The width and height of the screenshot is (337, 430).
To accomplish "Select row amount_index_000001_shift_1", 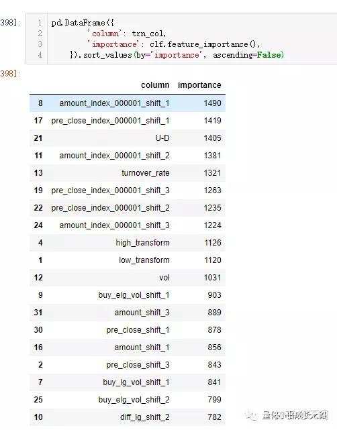I will coord(128,103).
